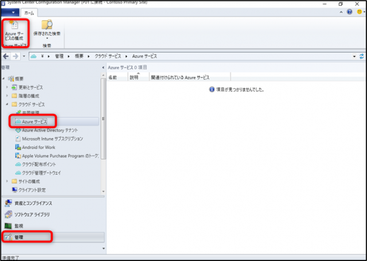Click the Apple Volume Purchase icon

coord(18,155)
